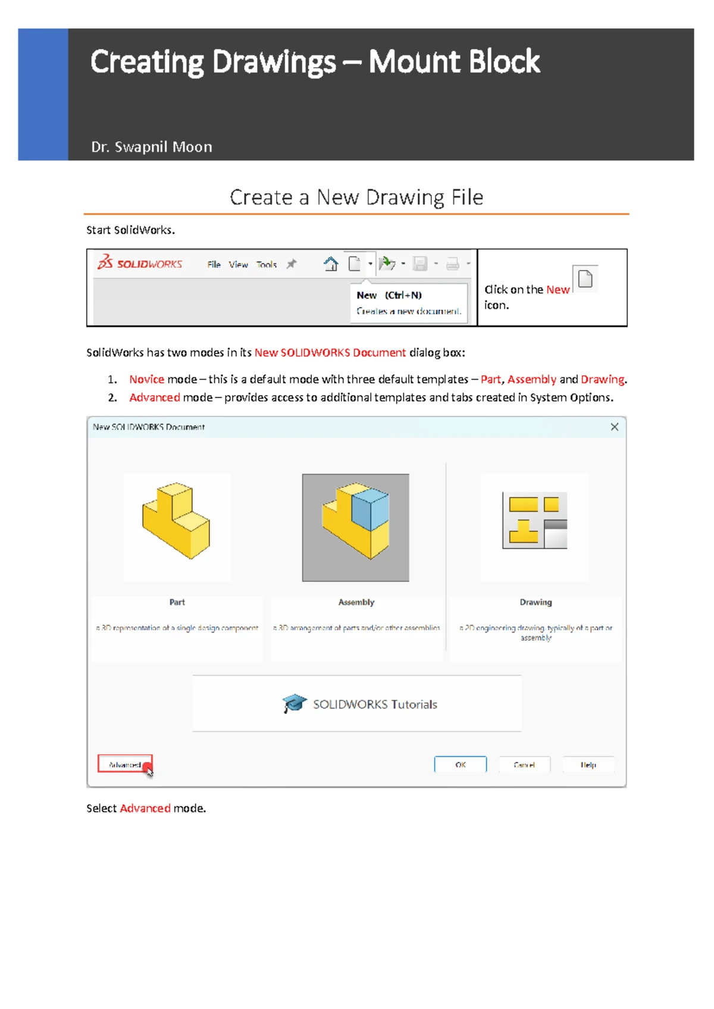Click the "Creates a new document." tooltip description
714x1009 pixels.
point(409,311)
